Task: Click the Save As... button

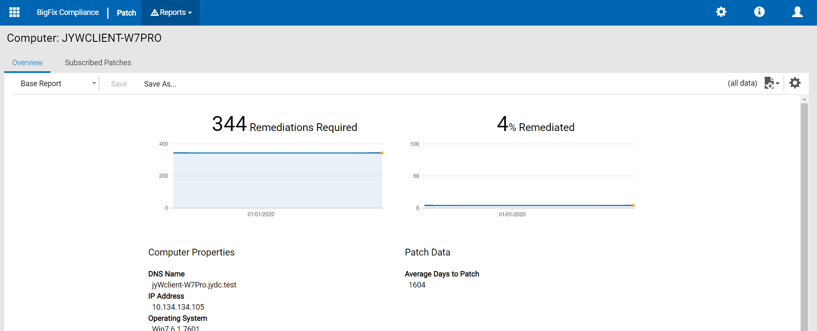Action: 160,84
